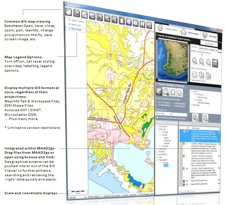226x205 pixels.
Task: Save screen image with the camera icon
Action: tap(136, 23)
